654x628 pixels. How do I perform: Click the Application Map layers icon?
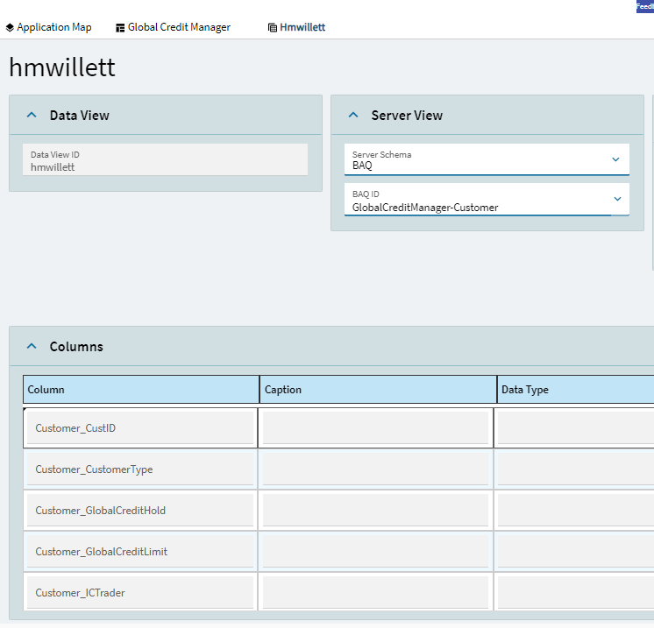pos(10,27)
